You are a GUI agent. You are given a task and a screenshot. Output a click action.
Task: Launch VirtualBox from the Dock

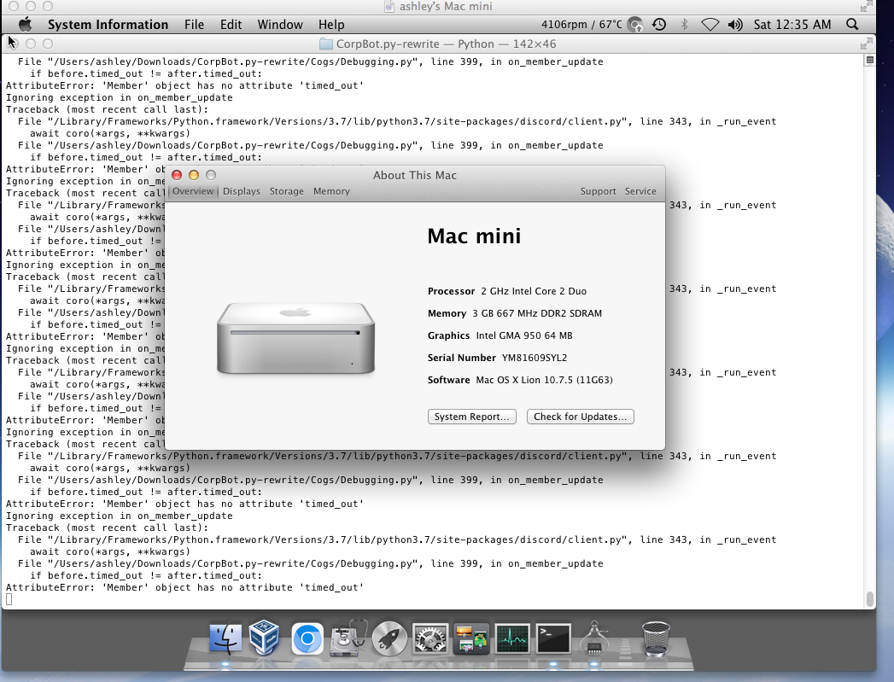click(264, 638)
